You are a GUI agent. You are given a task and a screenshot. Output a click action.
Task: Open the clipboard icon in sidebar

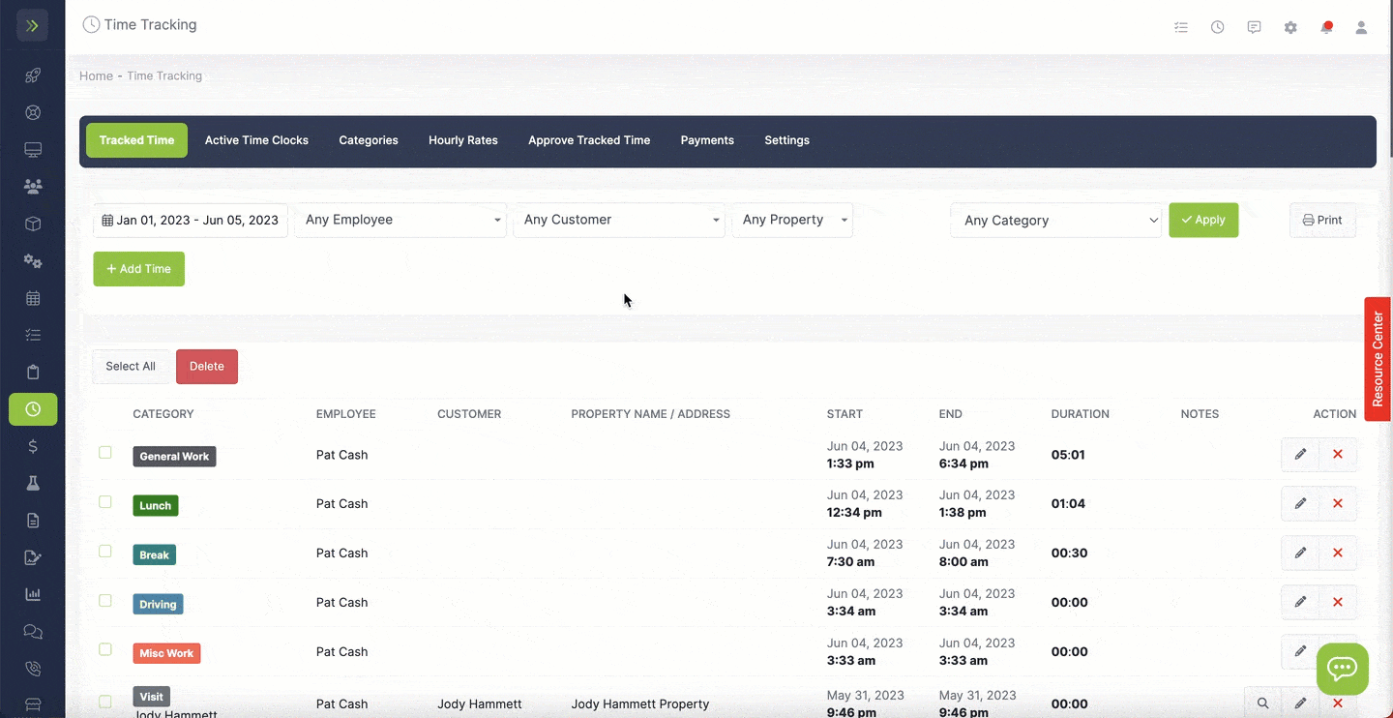(33, 373)
